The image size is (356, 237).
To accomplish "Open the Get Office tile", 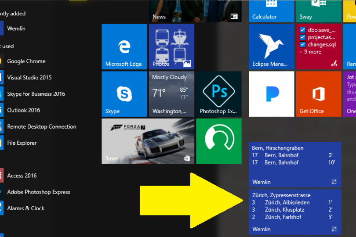I will 318,94.
